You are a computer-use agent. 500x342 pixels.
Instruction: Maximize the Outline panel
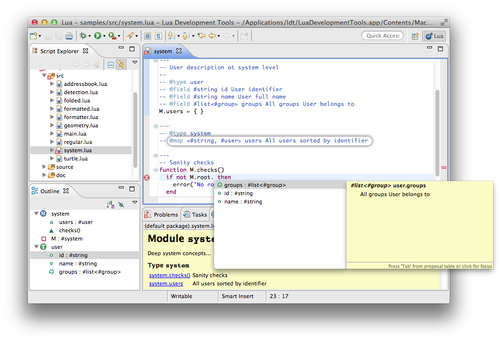(132, 189)
